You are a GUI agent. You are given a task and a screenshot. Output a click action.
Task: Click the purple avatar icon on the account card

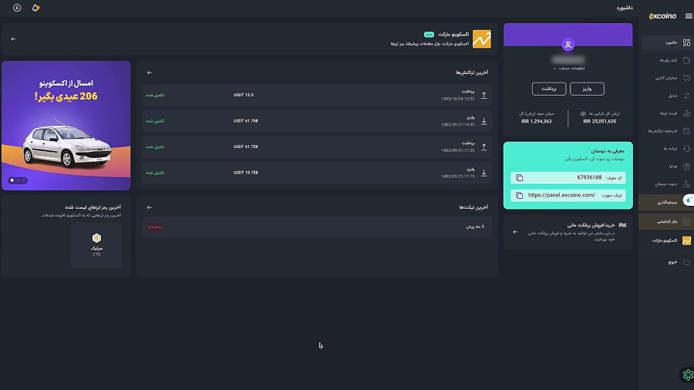tap(568, 44)
